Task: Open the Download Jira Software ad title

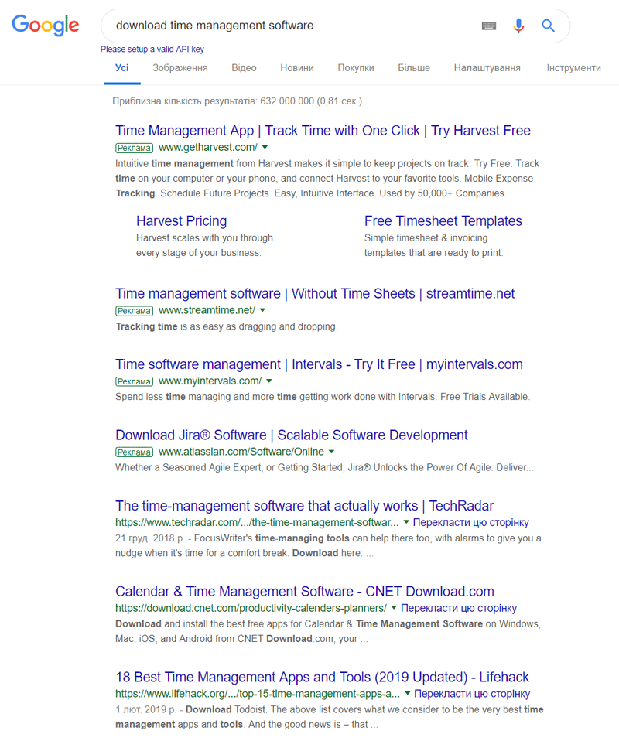Action: pos(292,435)
